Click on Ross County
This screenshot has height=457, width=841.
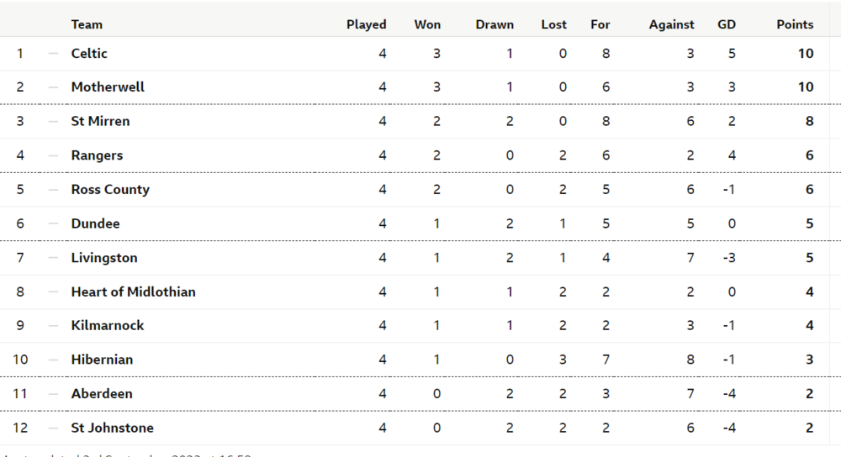tap(110, 190)
